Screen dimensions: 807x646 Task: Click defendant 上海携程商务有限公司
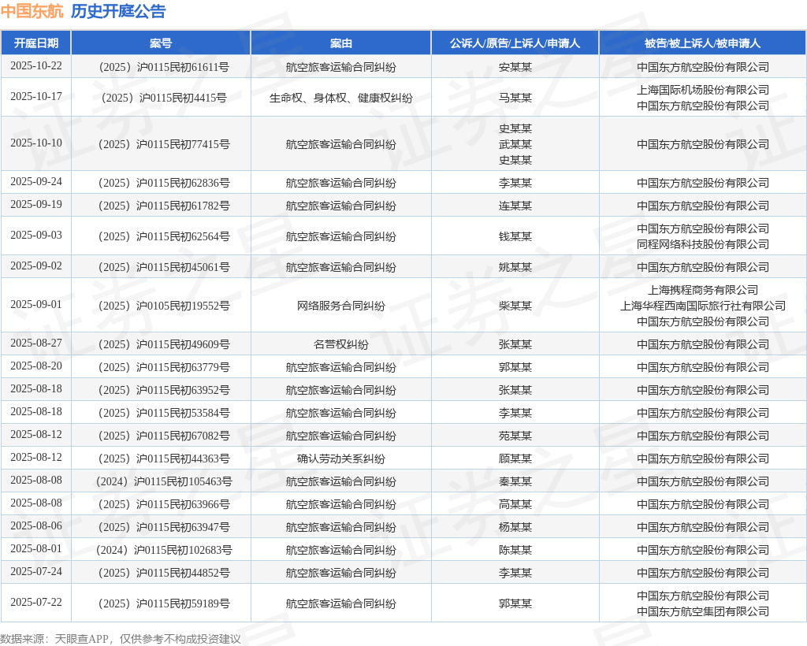click(702, 290)
